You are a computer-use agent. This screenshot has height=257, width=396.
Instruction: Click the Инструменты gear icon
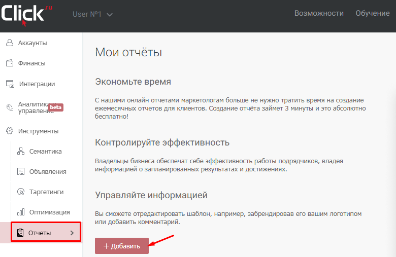click(10, 131)
